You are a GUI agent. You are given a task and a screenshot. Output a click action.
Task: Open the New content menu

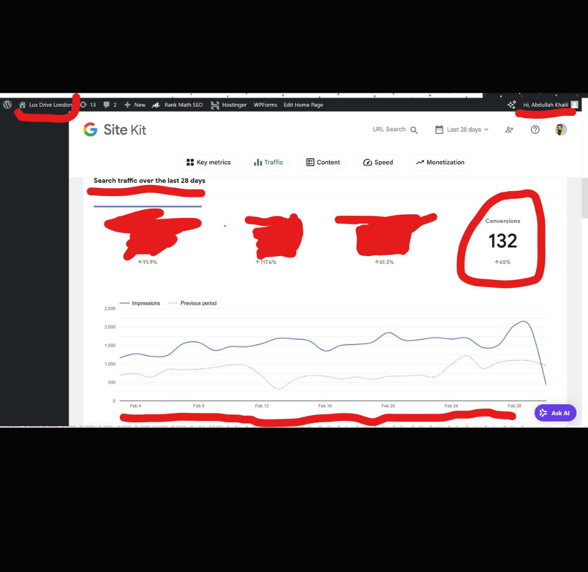point(135,104)
